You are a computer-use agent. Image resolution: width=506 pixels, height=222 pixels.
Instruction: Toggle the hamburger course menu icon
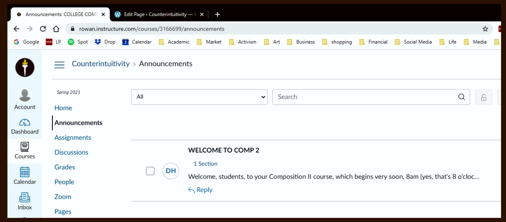pos(59,65)
